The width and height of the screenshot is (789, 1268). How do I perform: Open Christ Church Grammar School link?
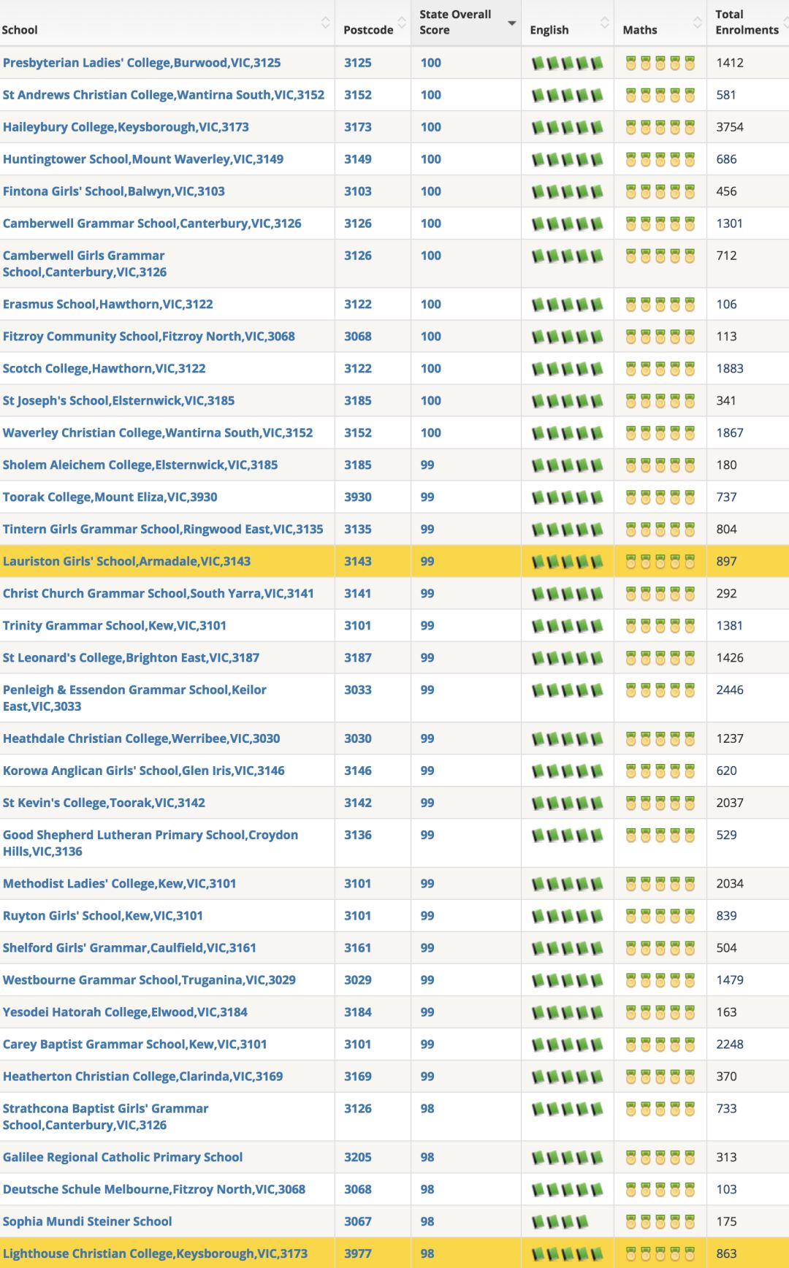pos(159,593)
